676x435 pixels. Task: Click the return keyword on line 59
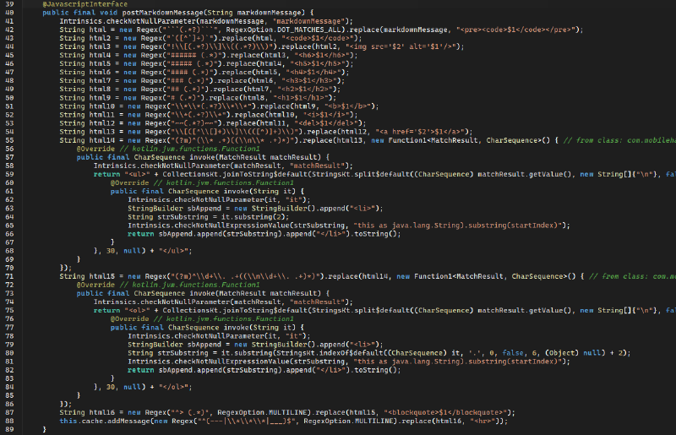pyautogui.click(x=106, y=172)
